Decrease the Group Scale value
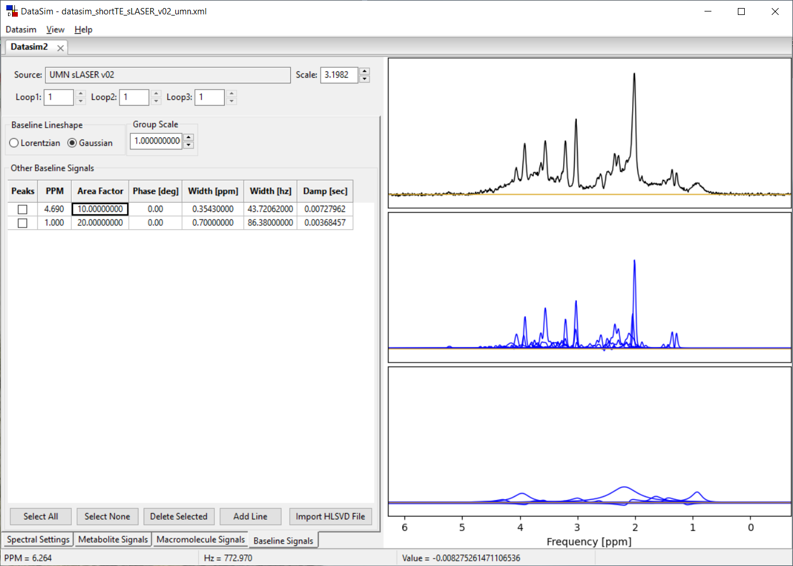 pos(188,145)
